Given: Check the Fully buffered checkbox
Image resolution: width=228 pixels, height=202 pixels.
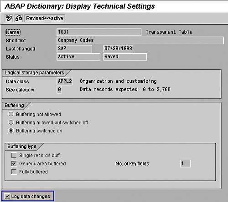Looking at the screenshot, I should click(14, 172).
